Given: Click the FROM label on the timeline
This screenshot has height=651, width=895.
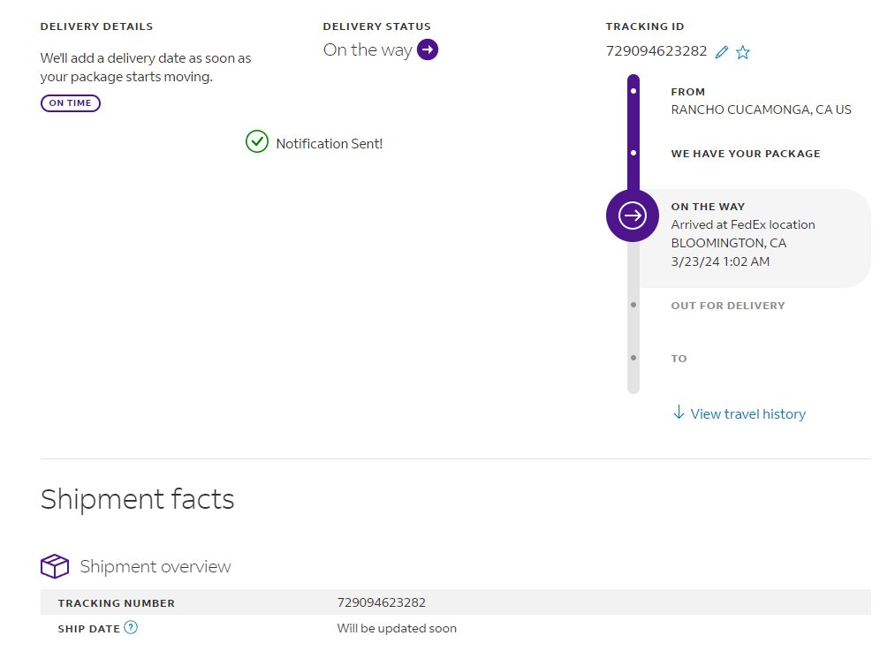Looking at the screenshot, I should pyautogui.click(x=687, y=92).
